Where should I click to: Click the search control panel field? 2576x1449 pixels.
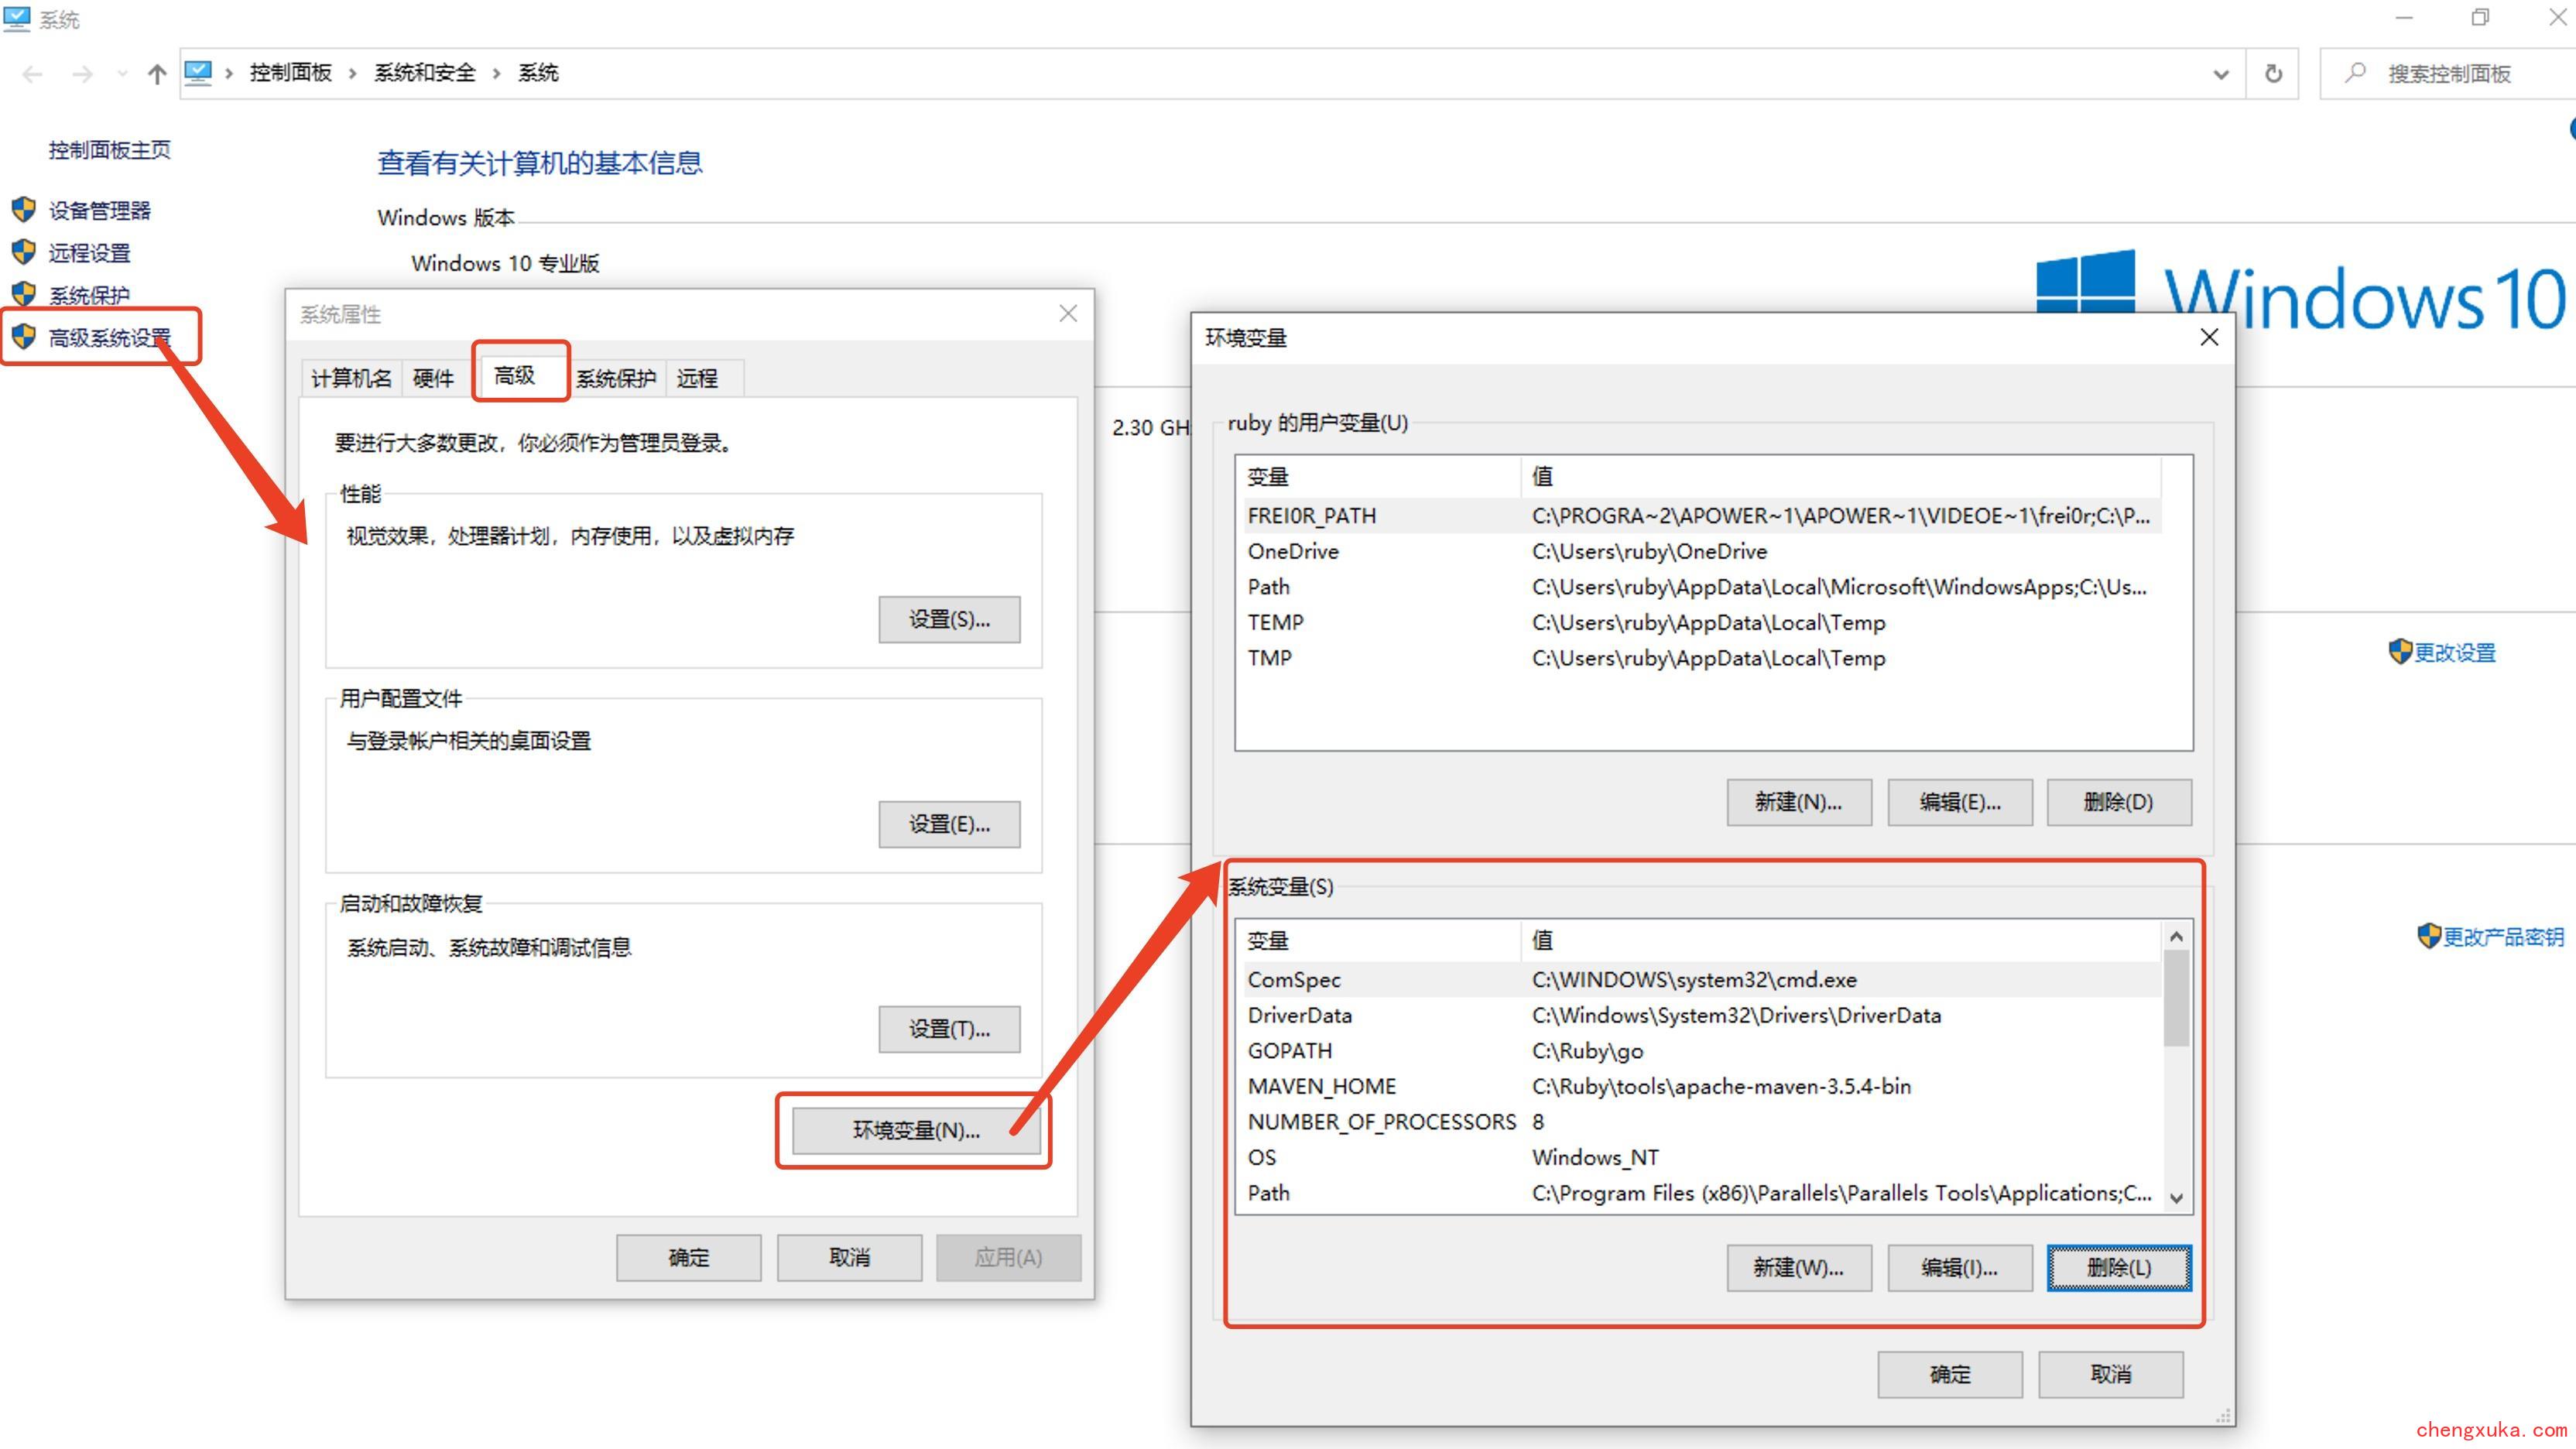pyautogui.click(x=2450, y=74)
